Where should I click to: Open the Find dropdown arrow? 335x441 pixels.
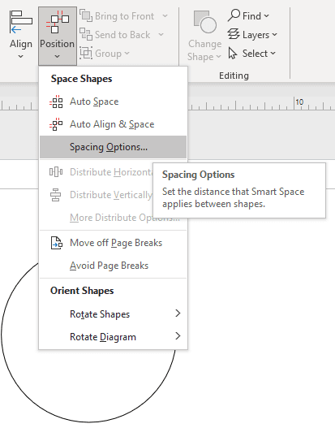tap(266, 15)
